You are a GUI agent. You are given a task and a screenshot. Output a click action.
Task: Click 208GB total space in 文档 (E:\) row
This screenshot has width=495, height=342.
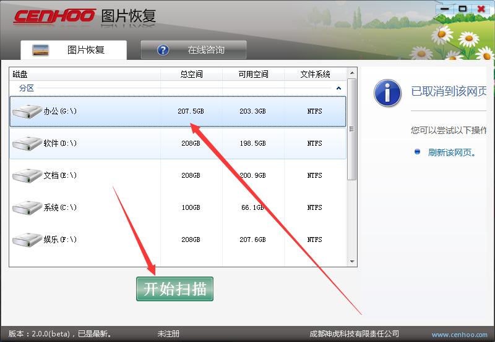[x=191, y=175]
